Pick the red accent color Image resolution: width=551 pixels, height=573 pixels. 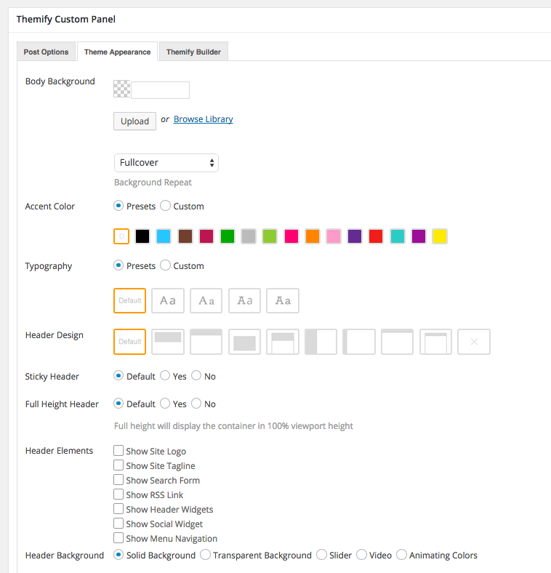(376, 236)
